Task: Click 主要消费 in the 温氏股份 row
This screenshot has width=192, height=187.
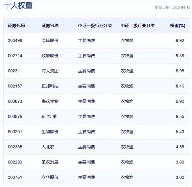Action: click(87, 40)
